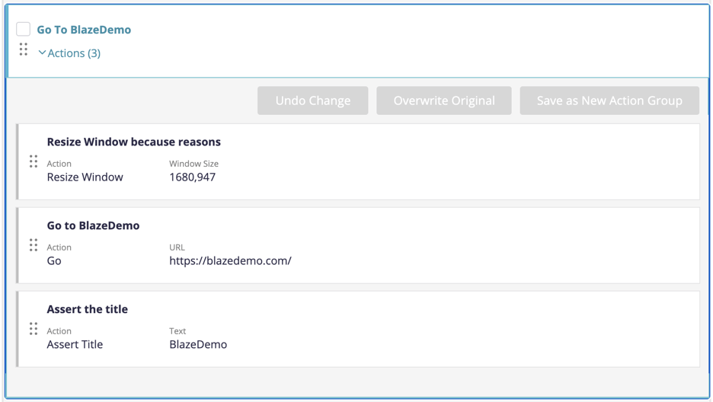Screen dimensions: 713x402
Task: Click the 'Window Size' field label
Action: pos(193,164)
